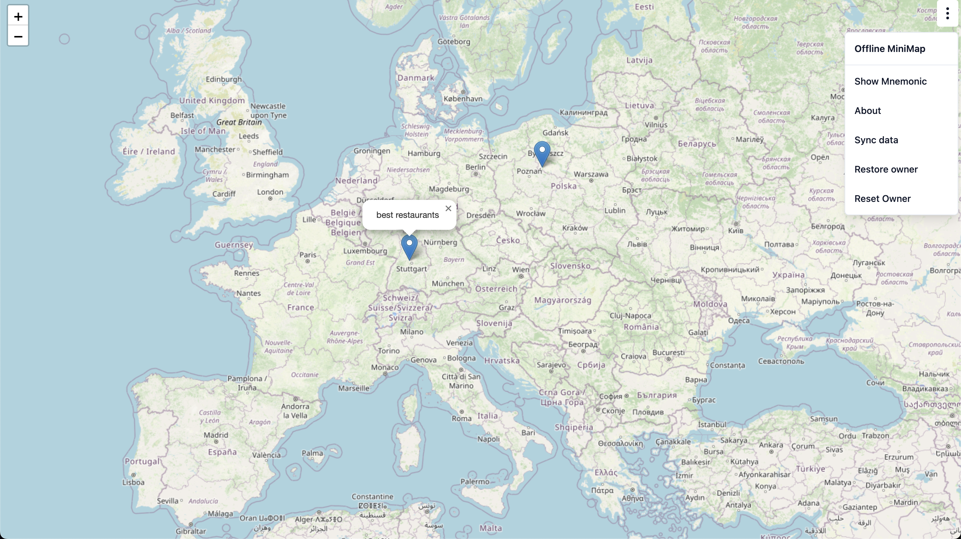Expand the About menu entry
This screenshot has height=539, width=961.
(867, 110)
